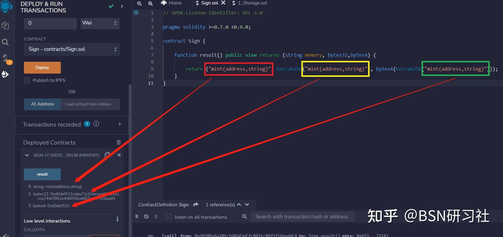
Task: Click the Search with transaction hash field
Action: [x=303, y=217]
